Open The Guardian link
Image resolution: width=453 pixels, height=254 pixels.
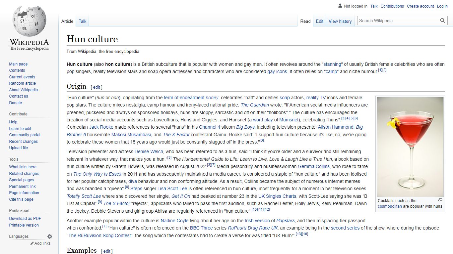255,105
